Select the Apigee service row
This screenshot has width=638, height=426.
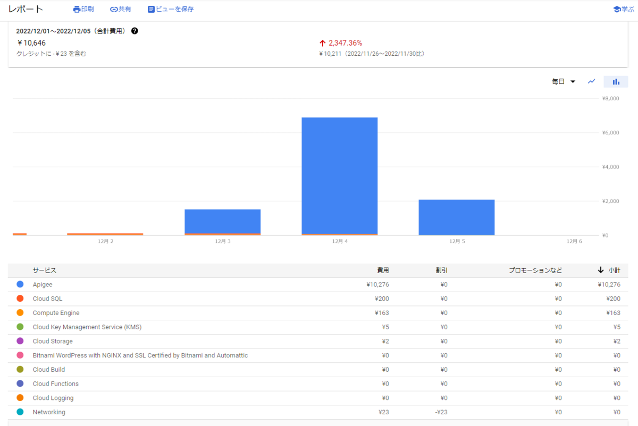[318, 285]
